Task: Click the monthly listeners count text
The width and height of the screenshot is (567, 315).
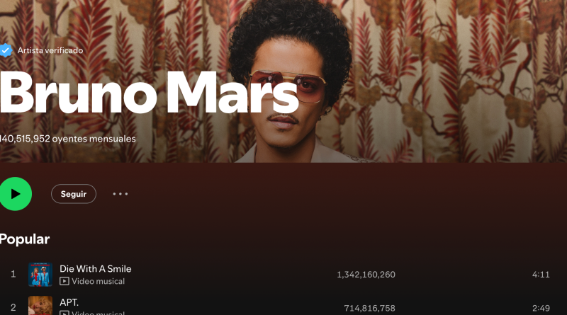Action: tap(67, 139)
